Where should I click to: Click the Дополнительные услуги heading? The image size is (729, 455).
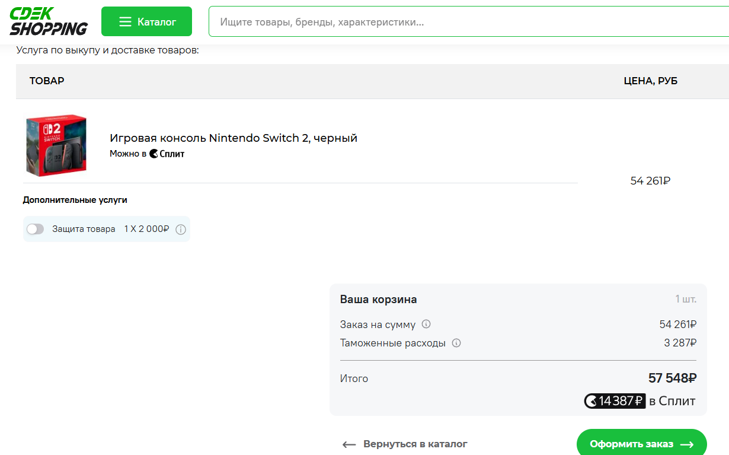(75, 200)
